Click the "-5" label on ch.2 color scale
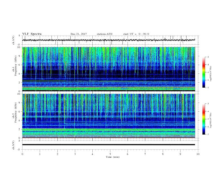Screen dimensions: 223x173 [x=208, y=119]
